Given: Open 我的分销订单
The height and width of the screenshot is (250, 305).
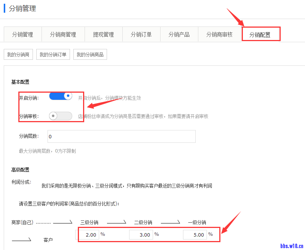Looking at the screenshot, I should 53,55.
